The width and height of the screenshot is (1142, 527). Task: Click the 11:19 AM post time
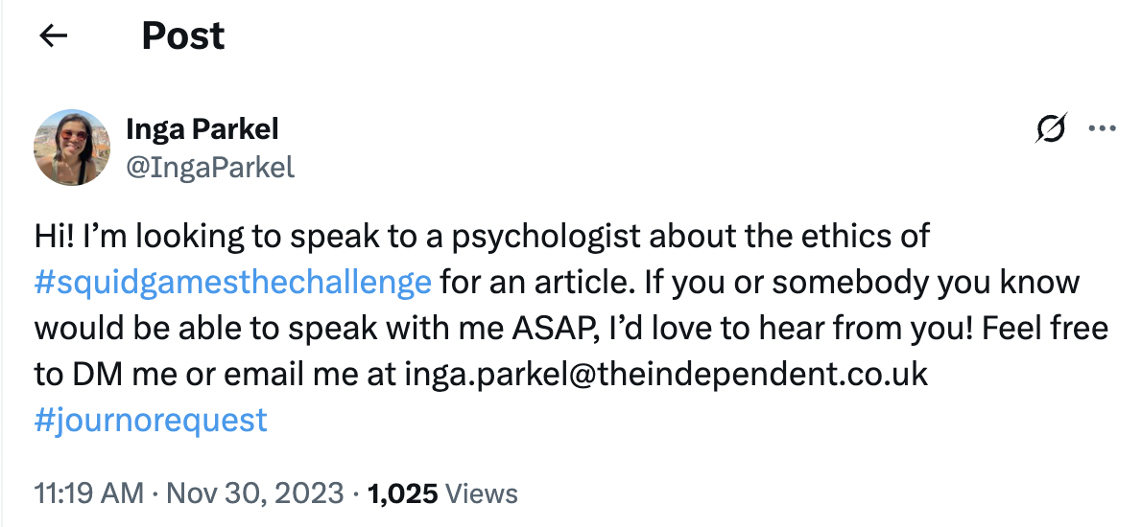point(89,493)
